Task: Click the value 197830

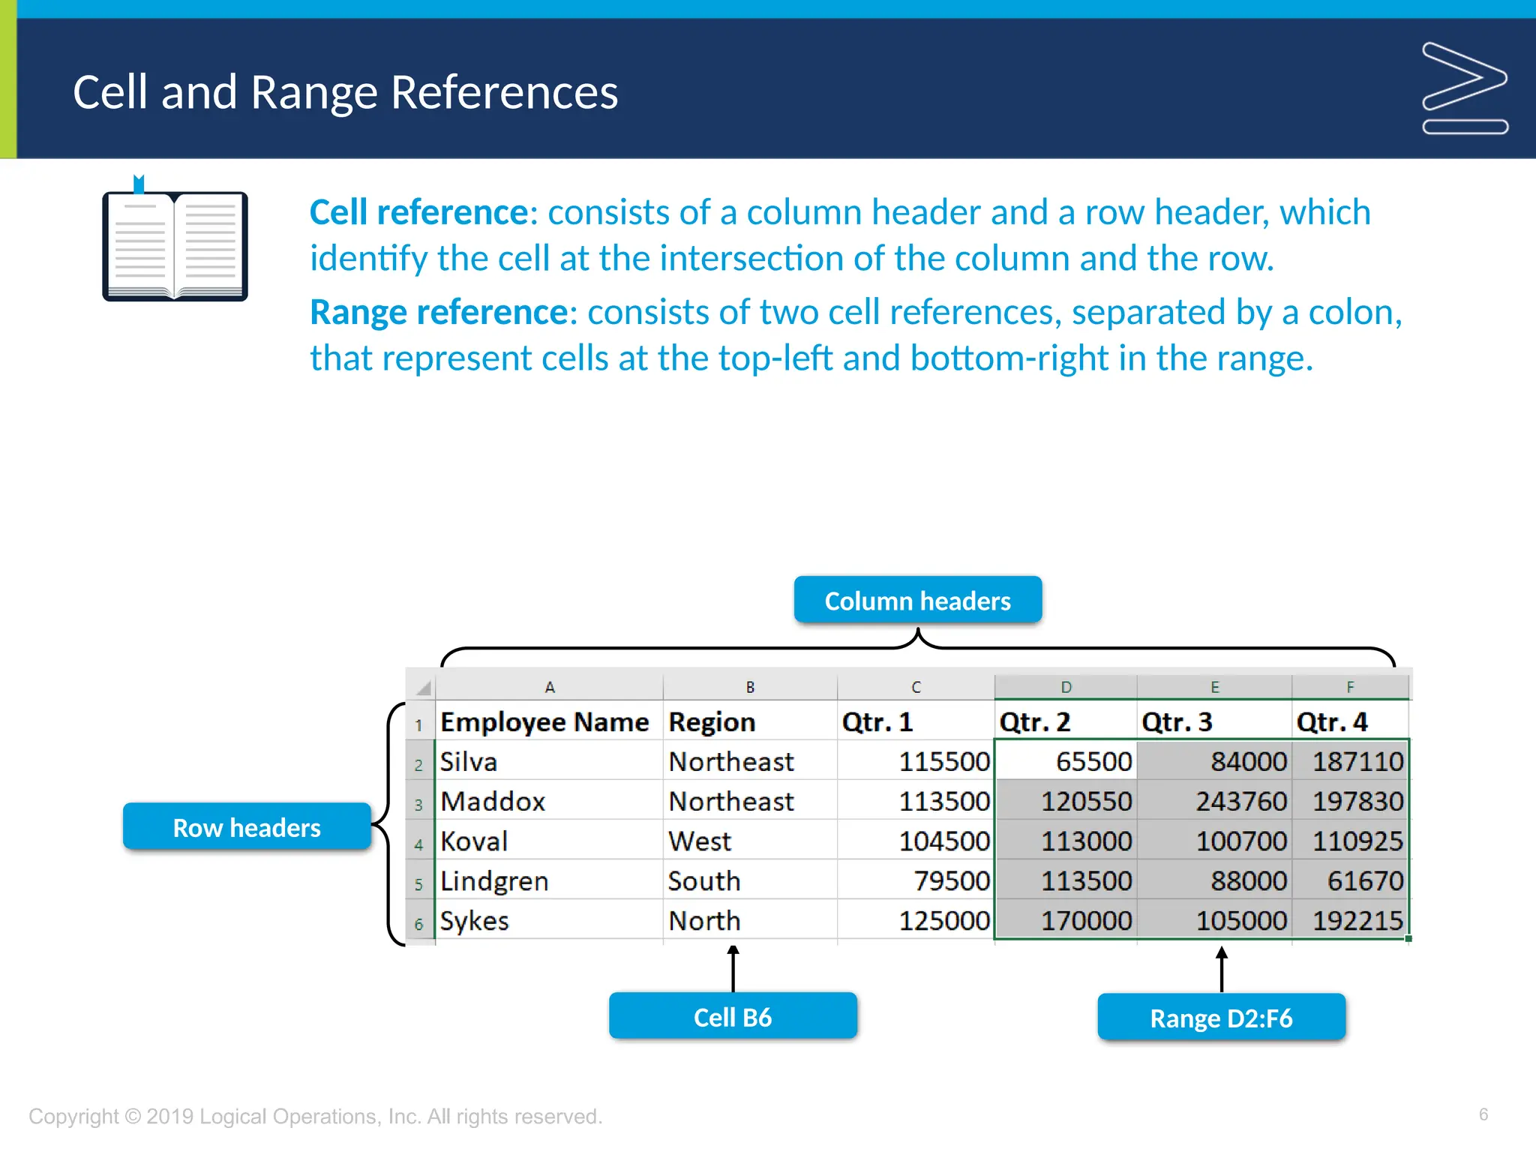Action: pyautogui.click(x=1350, y=800)
